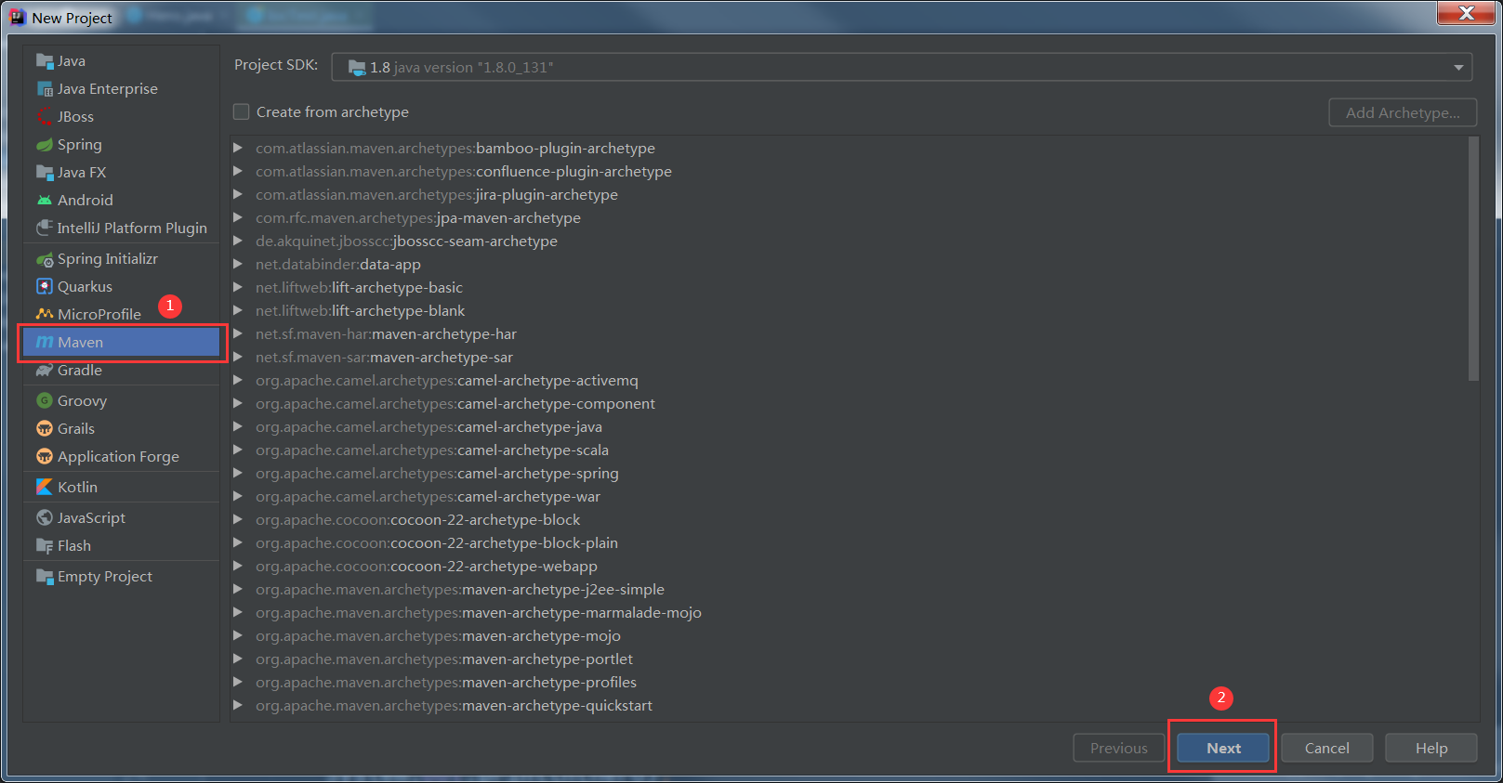Select cocoon-22-archetype-webapp row text
This screenshot has height=783, width=1503.
click(427, 567)
